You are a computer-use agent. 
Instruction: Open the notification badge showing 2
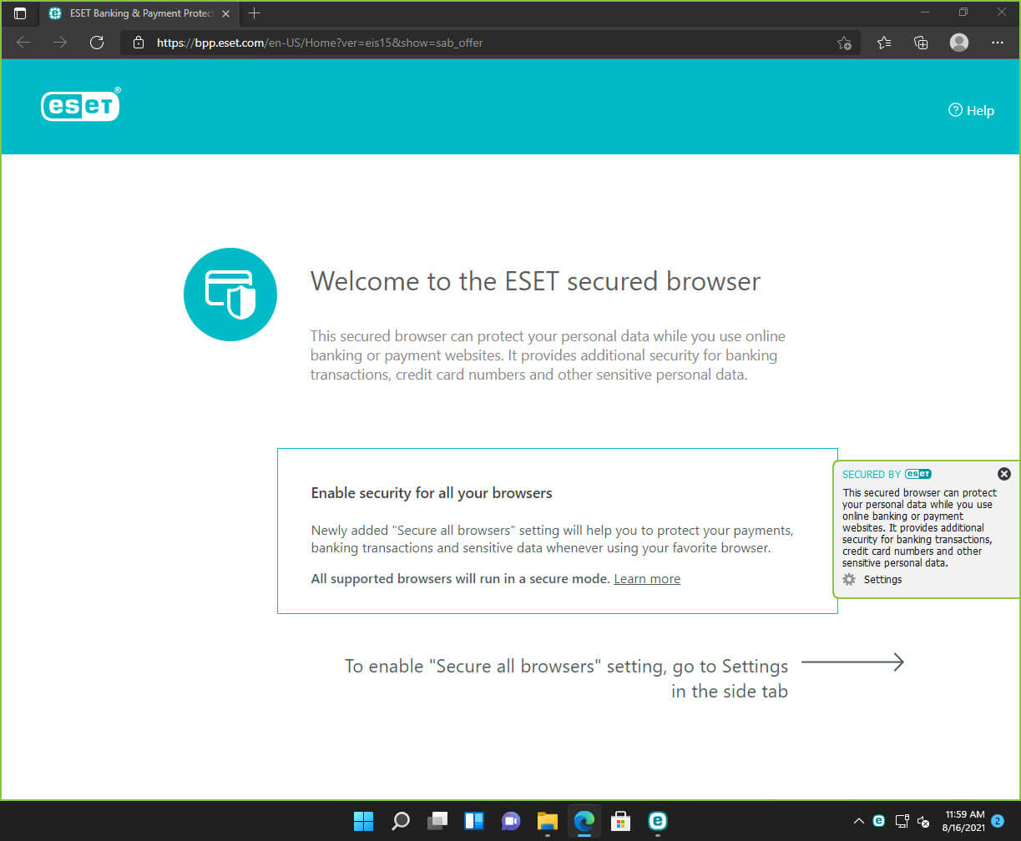pyautogui.click(x=998, y=821)
